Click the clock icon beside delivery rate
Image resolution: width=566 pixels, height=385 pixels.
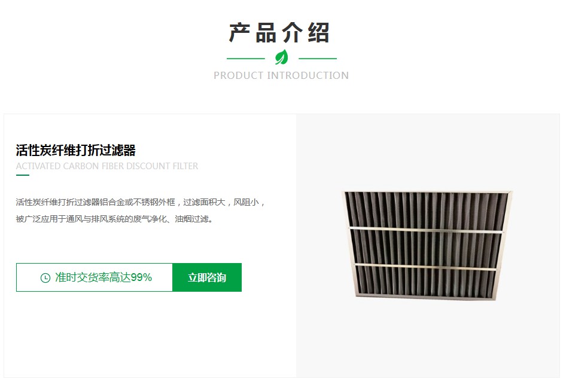(45, 278)
